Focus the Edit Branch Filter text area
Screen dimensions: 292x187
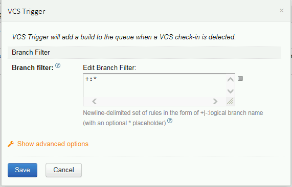coord(155,85)
